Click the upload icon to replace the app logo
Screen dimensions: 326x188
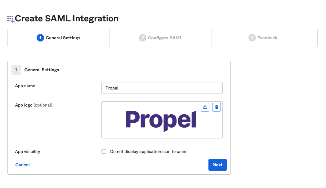[205, 107]
